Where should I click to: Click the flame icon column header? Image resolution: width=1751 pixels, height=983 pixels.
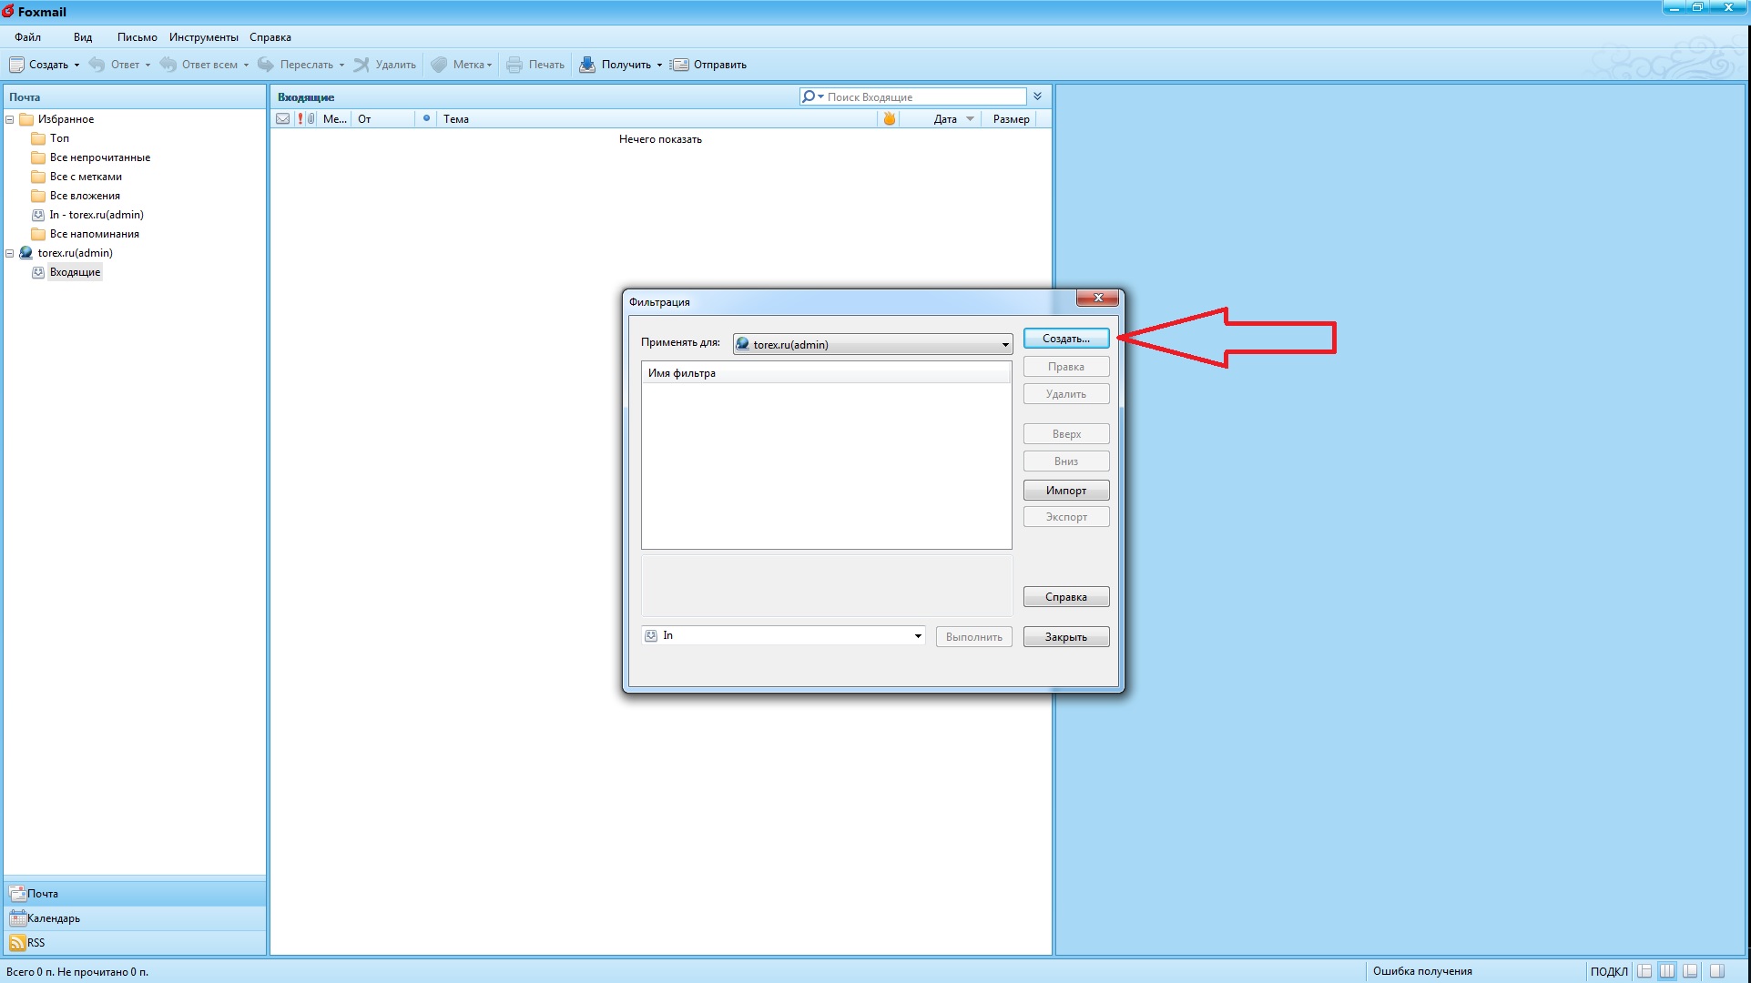890,119
